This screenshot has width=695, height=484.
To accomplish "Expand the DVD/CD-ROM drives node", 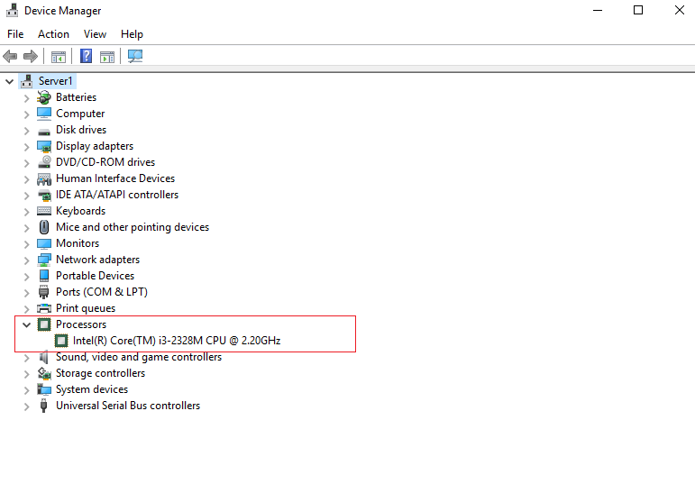I will [x=27, y=163].
